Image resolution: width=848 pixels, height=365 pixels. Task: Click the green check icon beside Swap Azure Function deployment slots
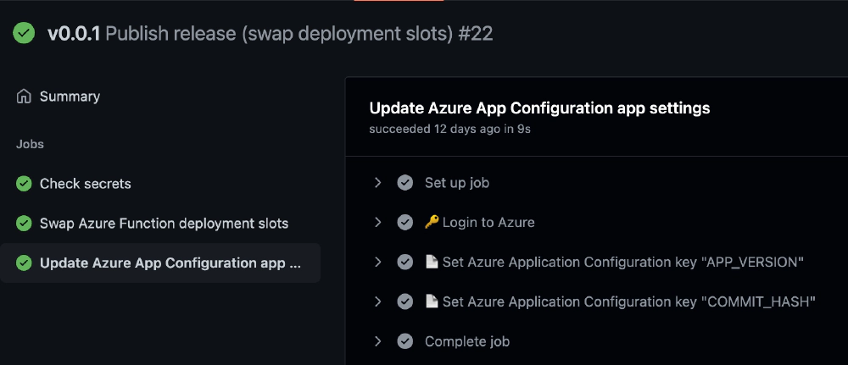(24, 224)
